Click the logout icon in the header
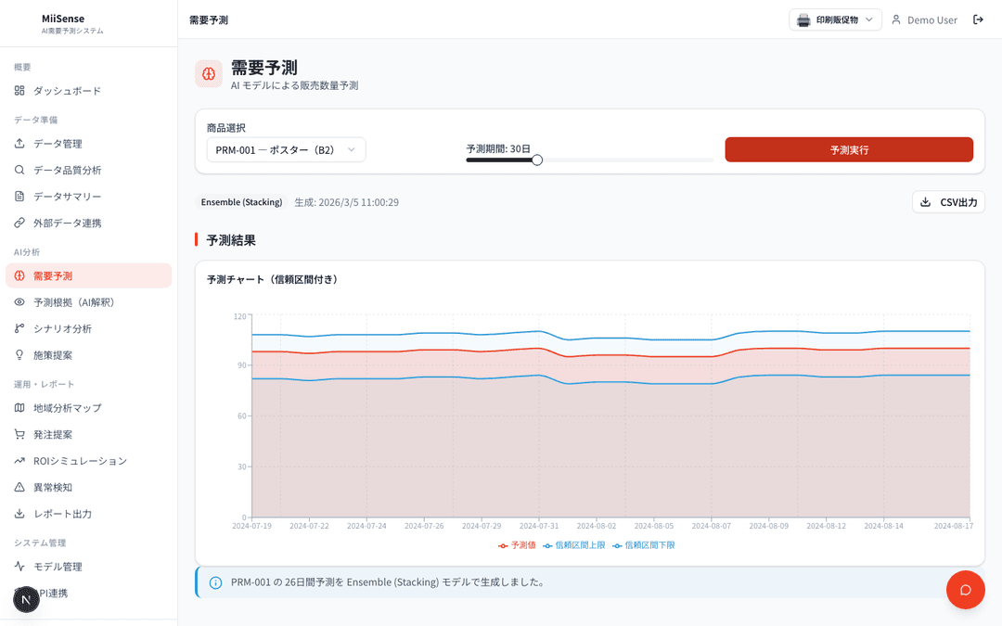Screen dimensions: 1002x626 pos(978,19)
